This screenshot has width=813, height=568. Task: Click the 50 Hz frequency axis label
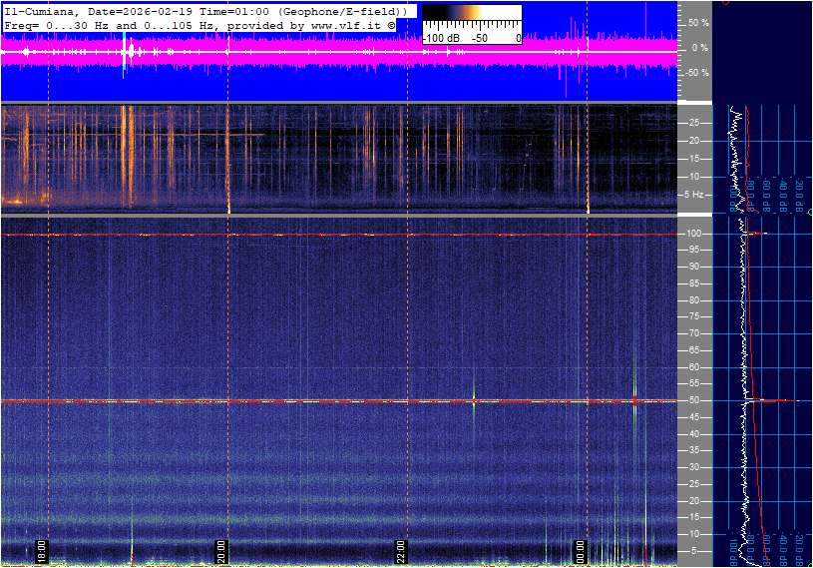tap(693, 401)
